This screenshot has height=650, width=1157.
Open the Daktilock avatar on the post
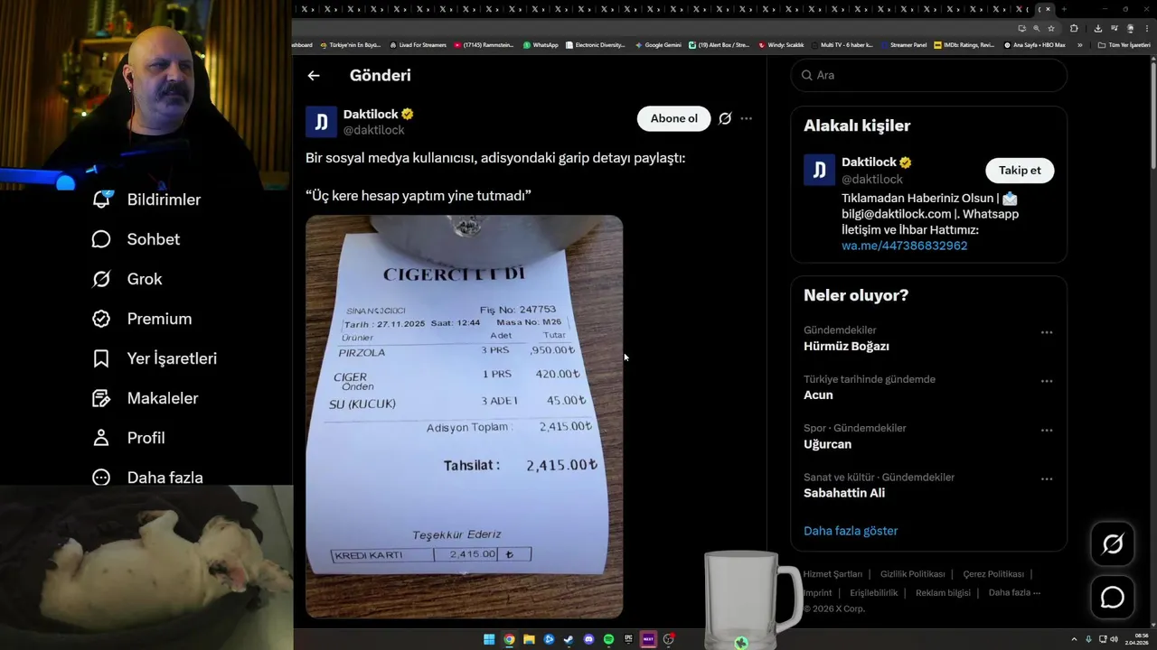click(x=321, y=122)
